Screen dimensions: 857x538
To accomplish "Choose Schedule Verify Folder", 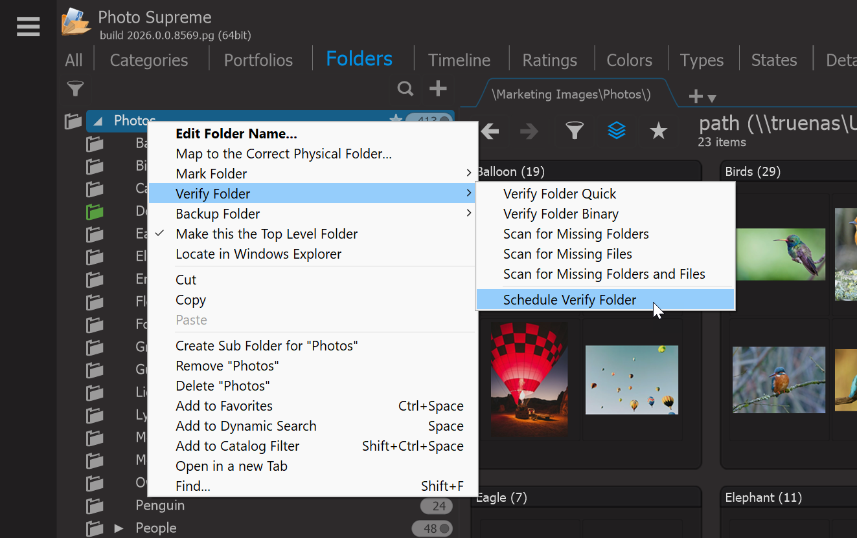I will coord(605,299).
